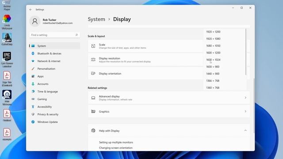Select 1440 × 900 resolution option

pyautogui.click(x=213, y=74)
